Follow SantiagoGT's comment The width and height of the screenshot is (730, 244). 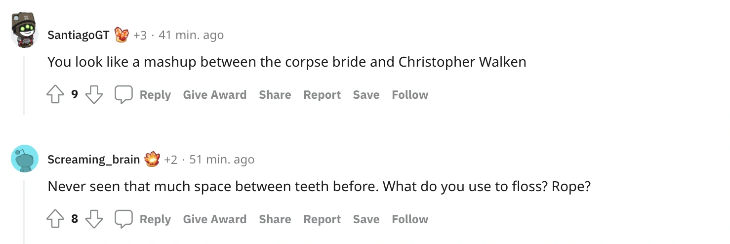tap(410, 95)
